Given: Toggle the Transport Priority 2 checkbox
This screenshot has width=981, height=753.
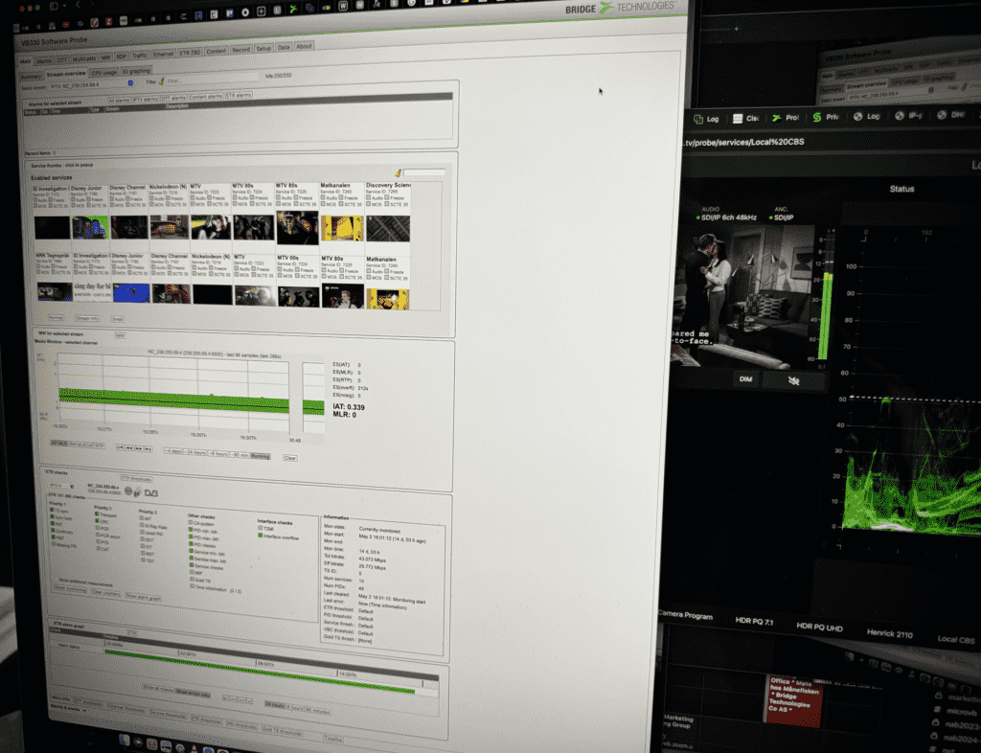Looking at the screenshot, I should (98, 514).
